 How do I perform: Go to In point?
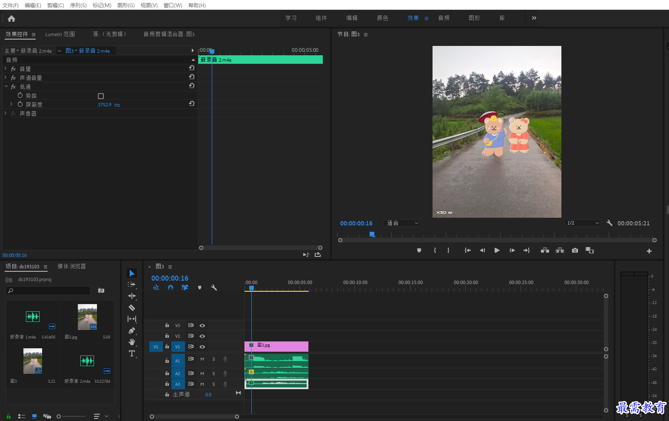point(467,250)
